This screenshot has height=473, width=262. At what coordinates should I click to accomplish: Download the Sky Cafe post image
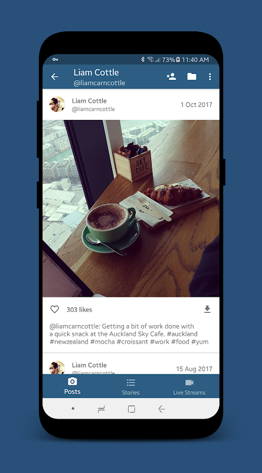coord(207,309)
